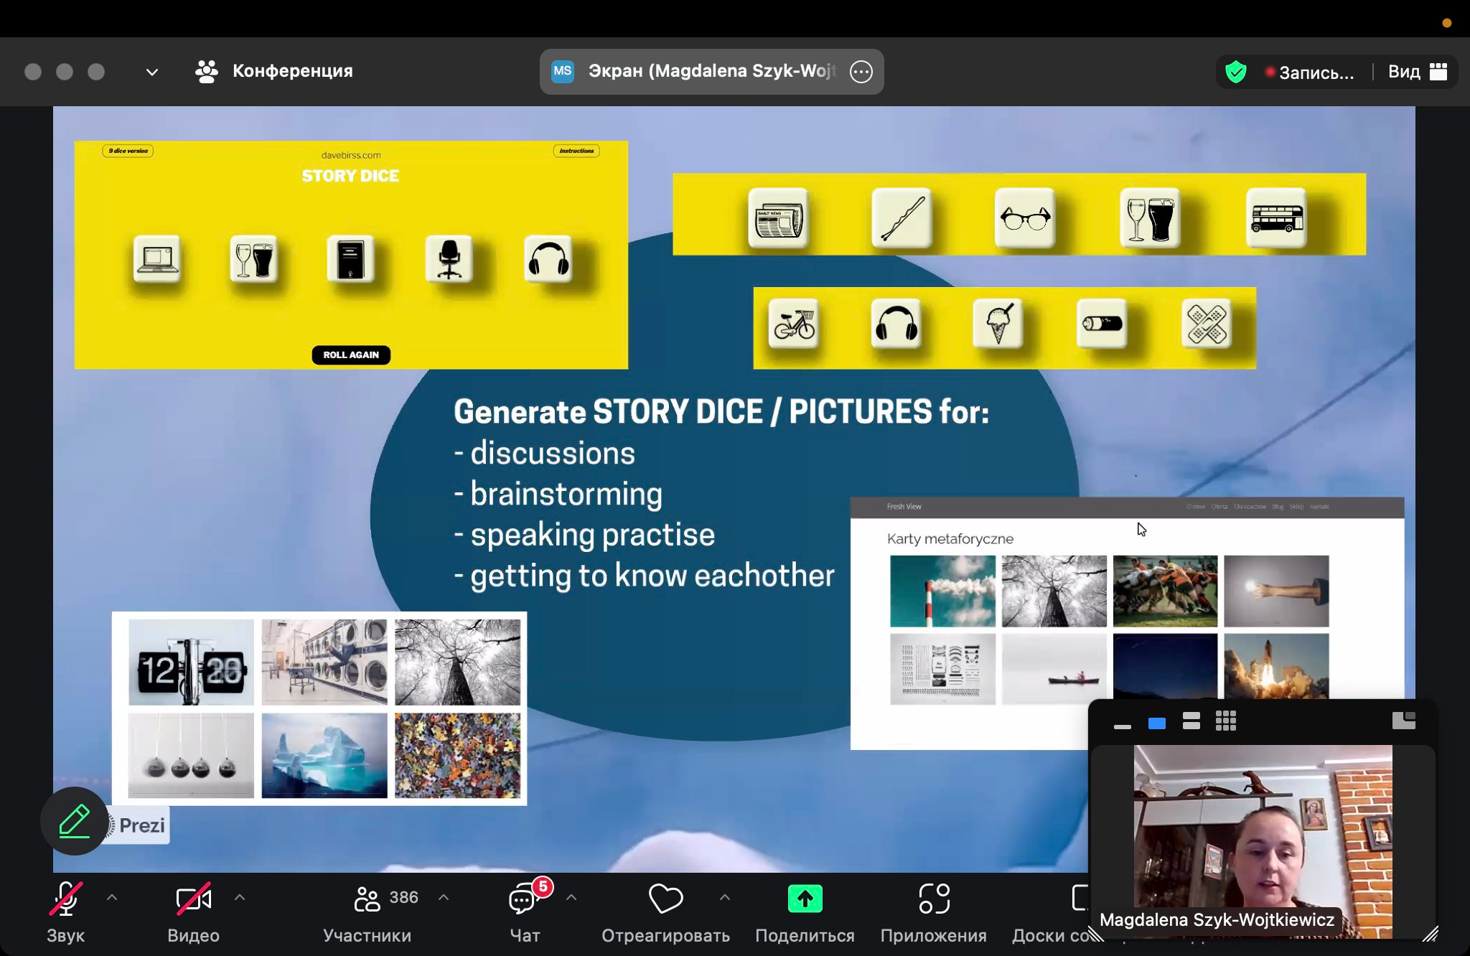Unmute the microphone

[65, 899]
